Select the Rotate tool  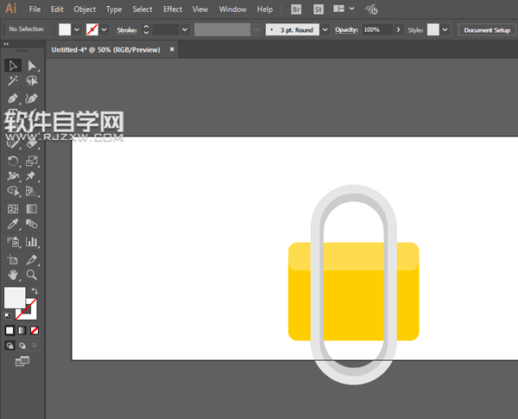pyautogui.click(x=13, y=161)
